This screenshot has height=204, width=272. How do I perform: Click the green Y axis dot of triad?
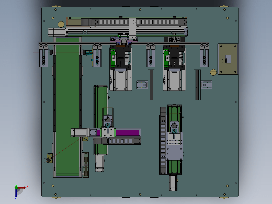pos(16,187)
